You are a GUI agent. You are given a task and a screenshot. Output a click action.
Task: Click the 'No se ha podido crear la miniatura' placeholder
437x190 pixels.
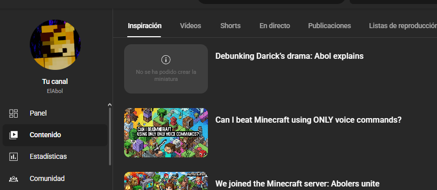[166, 69]
